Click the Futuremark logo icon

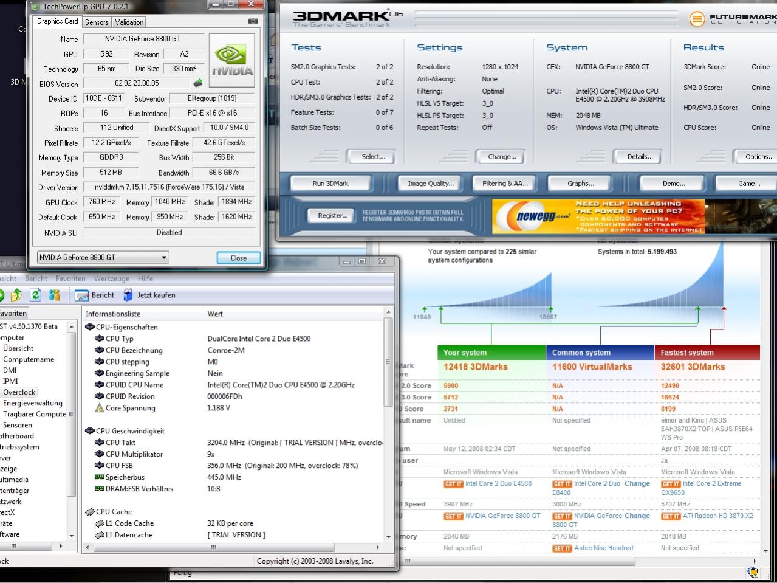pyautogui.click(x=697, y=19)
